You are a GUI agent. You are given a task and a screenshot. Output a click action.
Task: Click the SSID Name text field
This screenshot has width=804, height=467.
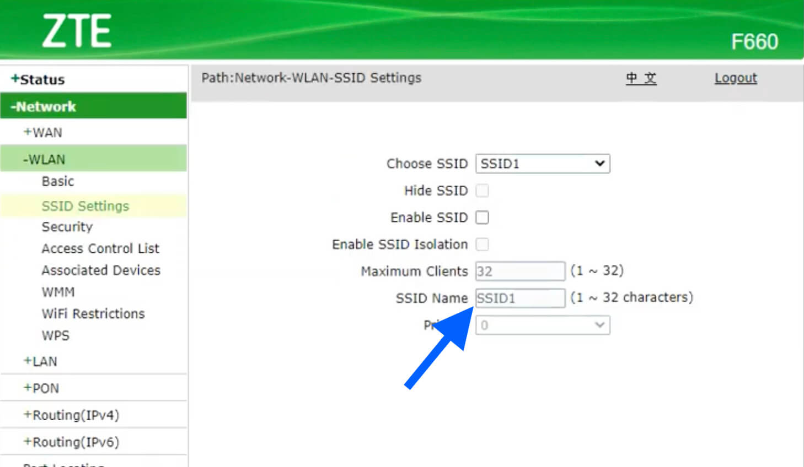tap(519, 298)
